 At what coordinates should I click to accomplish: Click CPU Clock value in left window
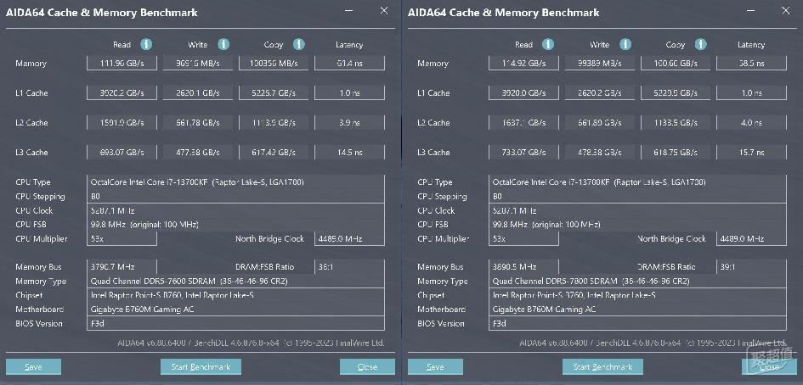tap(235, 210)
